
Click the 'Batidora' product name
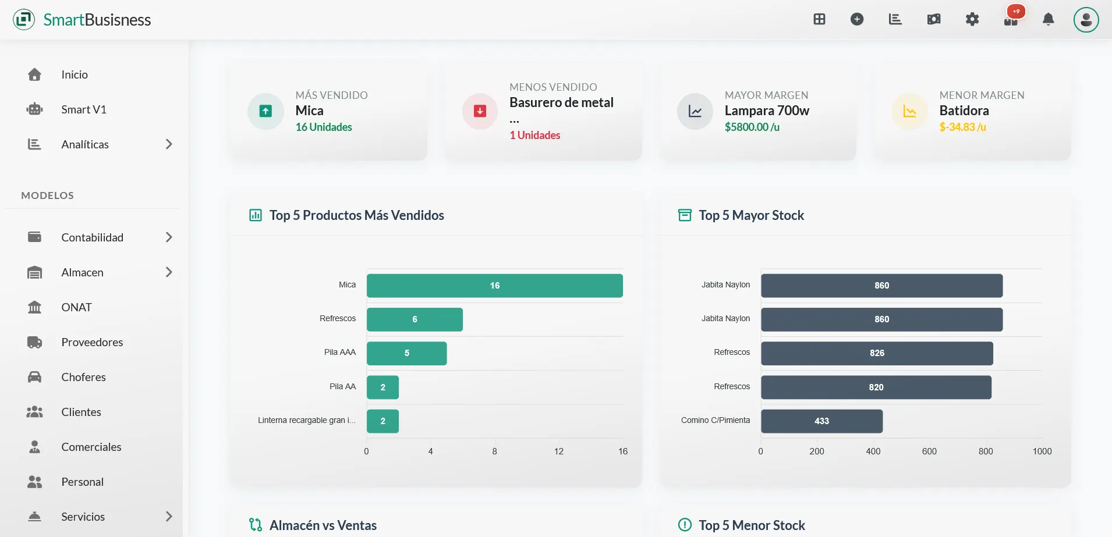[964, 111]
